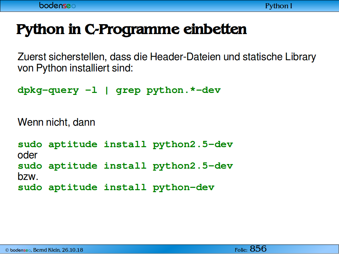339x254 pixels.
Task: Select the heading 'Python in C-Programme einbetten'
Action: click(x=131, y=30)
